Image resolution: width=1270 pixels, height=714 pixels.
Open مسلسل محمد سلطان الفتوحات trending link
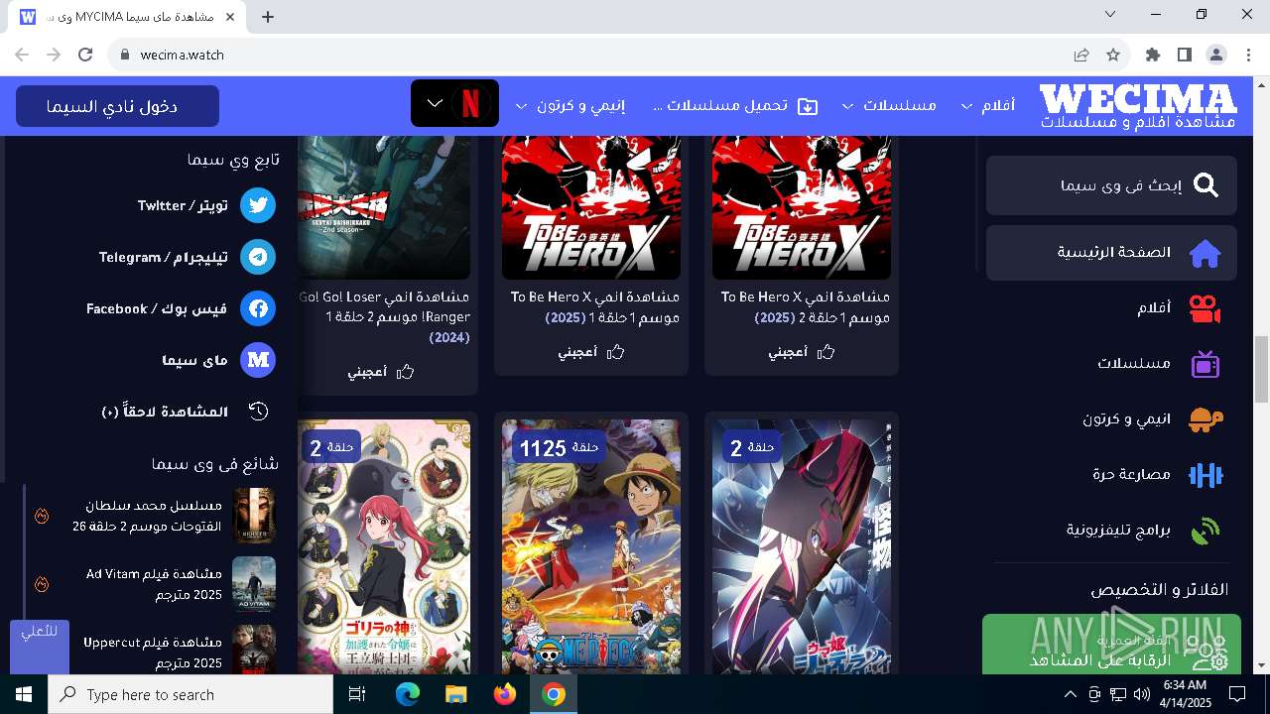coord(147,516)
